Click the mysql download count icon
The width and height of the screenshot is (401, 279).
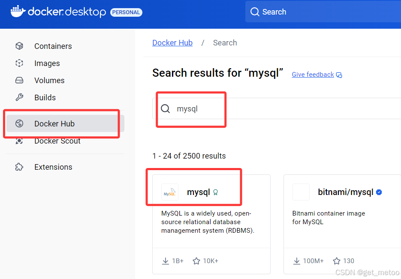(166, 261)
